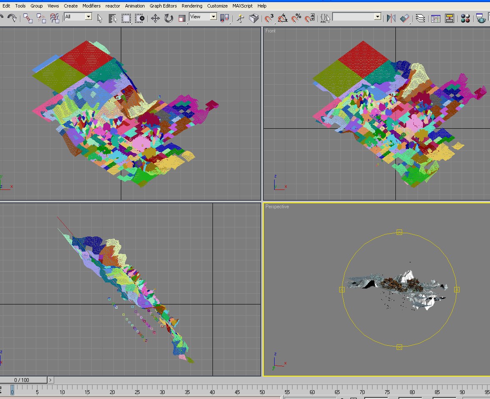Open the Rendering menu
This screenshot has width=490, height=399.
(192, 6)
